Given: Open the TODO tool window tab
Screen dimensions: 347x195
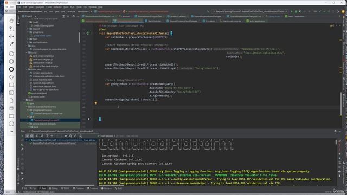Looking at the screenshot, I should point(65,188).
